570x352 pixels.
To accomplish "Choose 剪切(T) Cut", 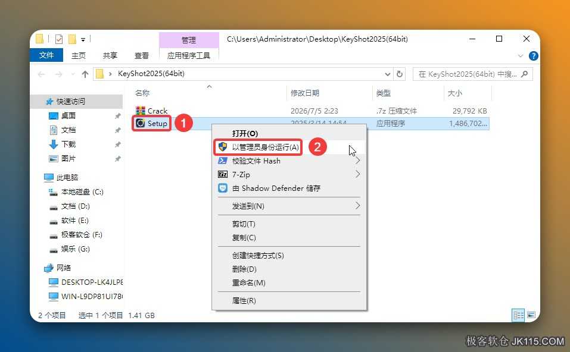I will point(289,224).
